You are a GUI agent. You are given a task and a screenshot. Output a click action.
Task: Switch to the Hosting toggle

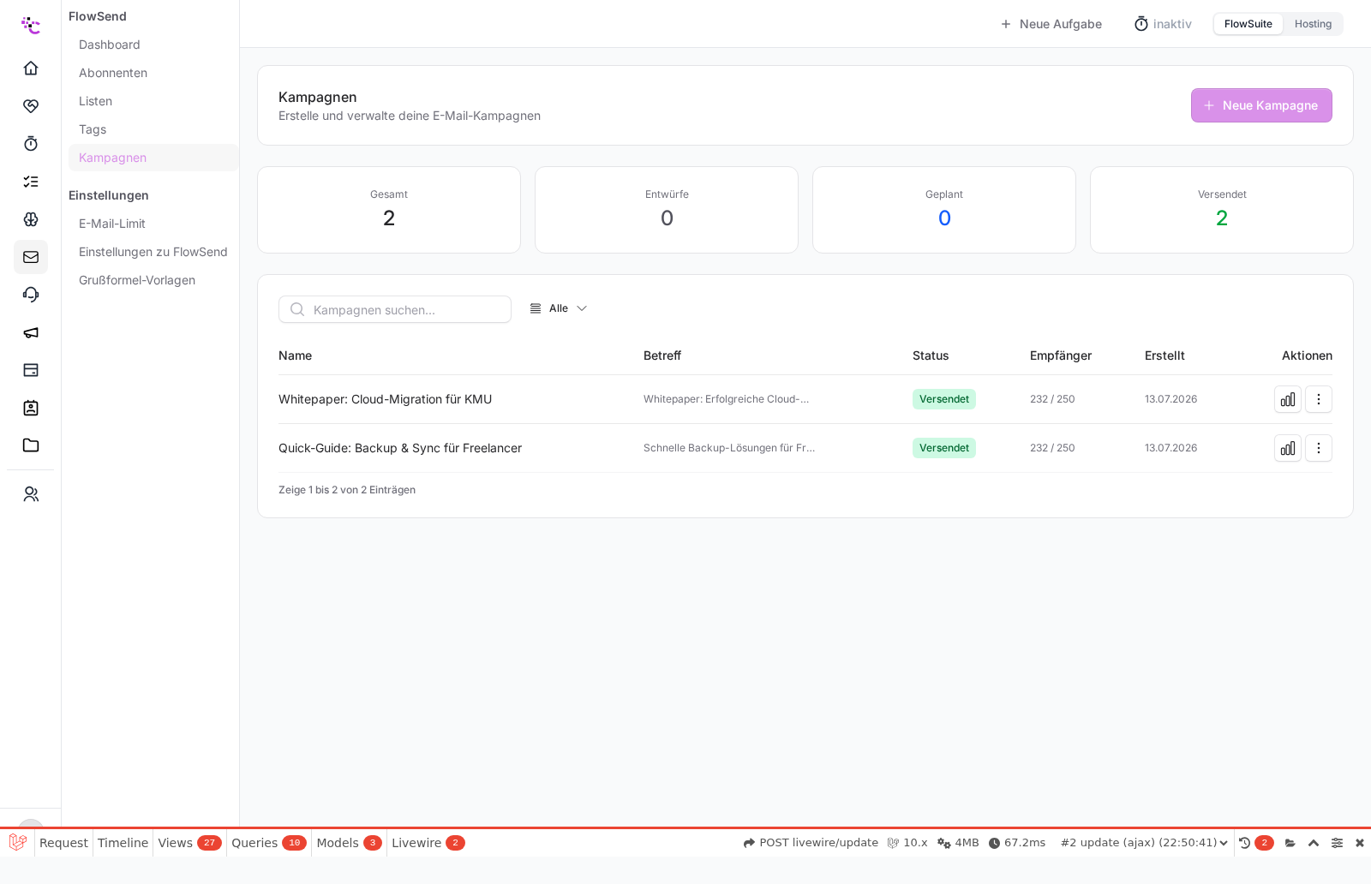pos(1313,24)
